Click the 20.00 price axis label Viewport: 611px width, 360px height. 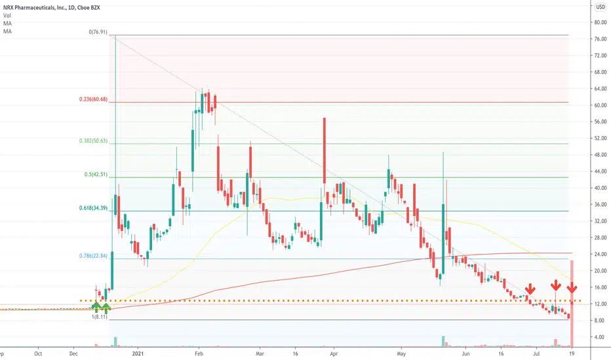point(600,271)
